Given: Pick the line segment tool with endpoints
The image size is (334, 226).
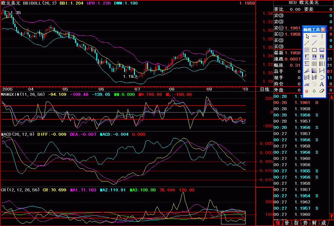Looking at the screenshot, I should tap(307, 43).
